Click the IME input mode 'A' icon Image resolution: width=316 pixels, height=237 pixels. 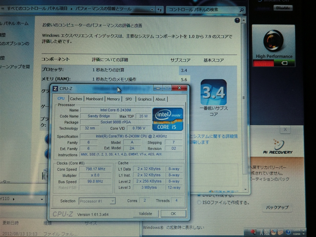coord(261,232)
